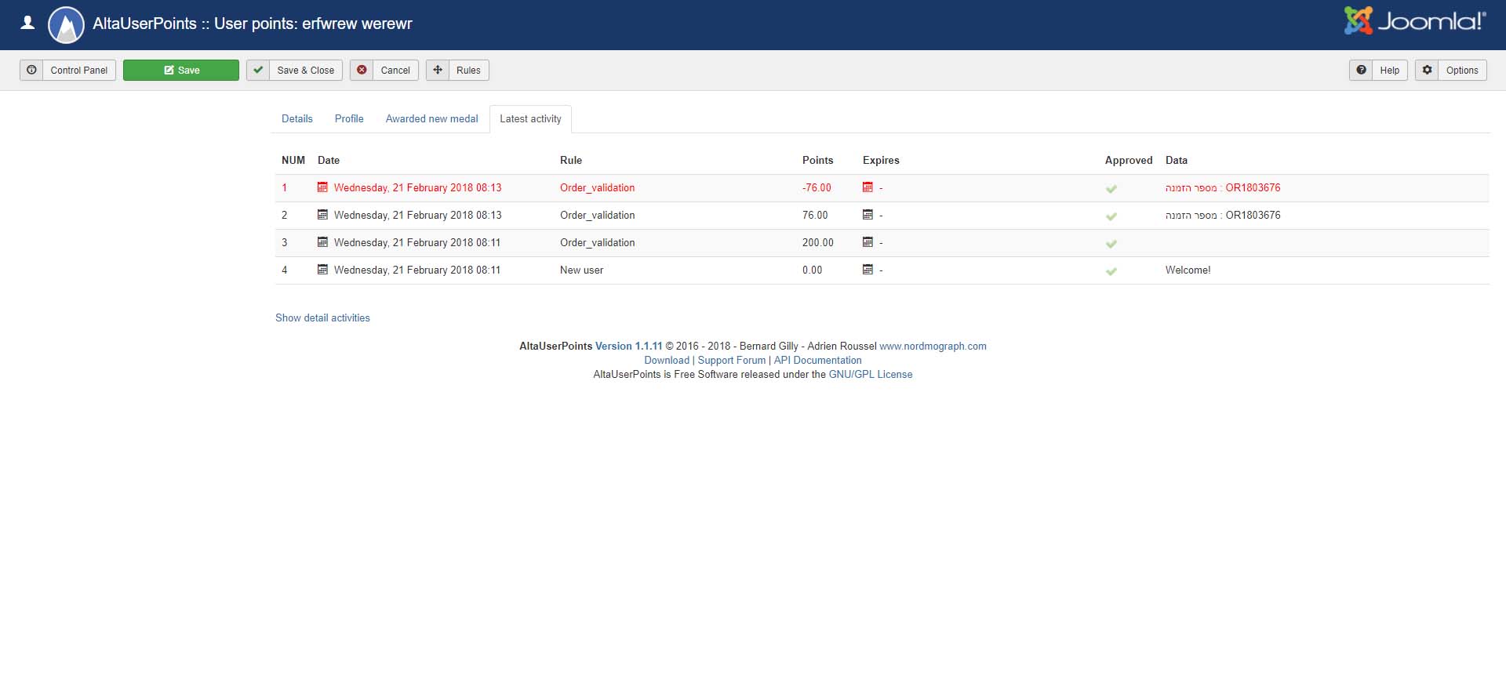Click the user silhouette icon in header
Screen dimensions: 1506x675
tap(27, 23)
